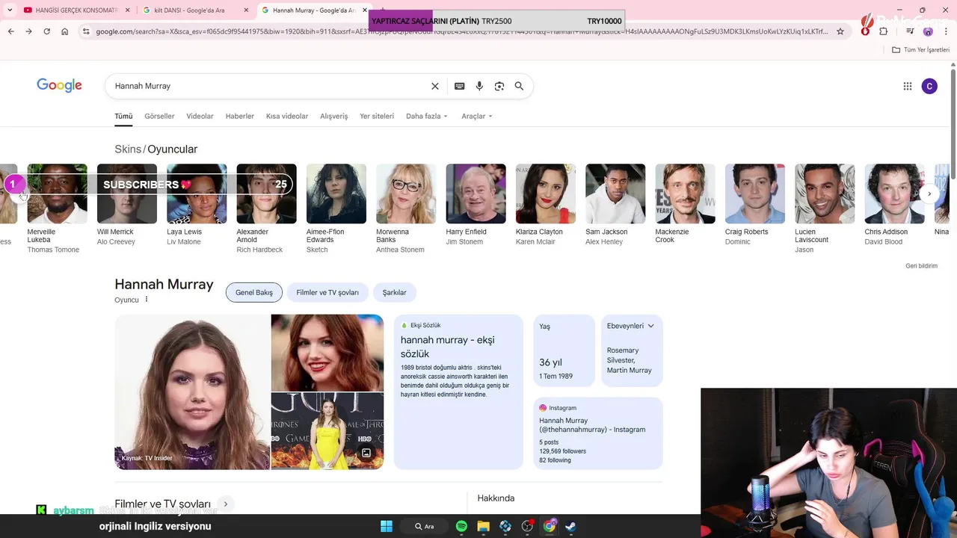Open the Google account avatar C
This screenshot has width=957, height=538.
click(x=929, y=86)
